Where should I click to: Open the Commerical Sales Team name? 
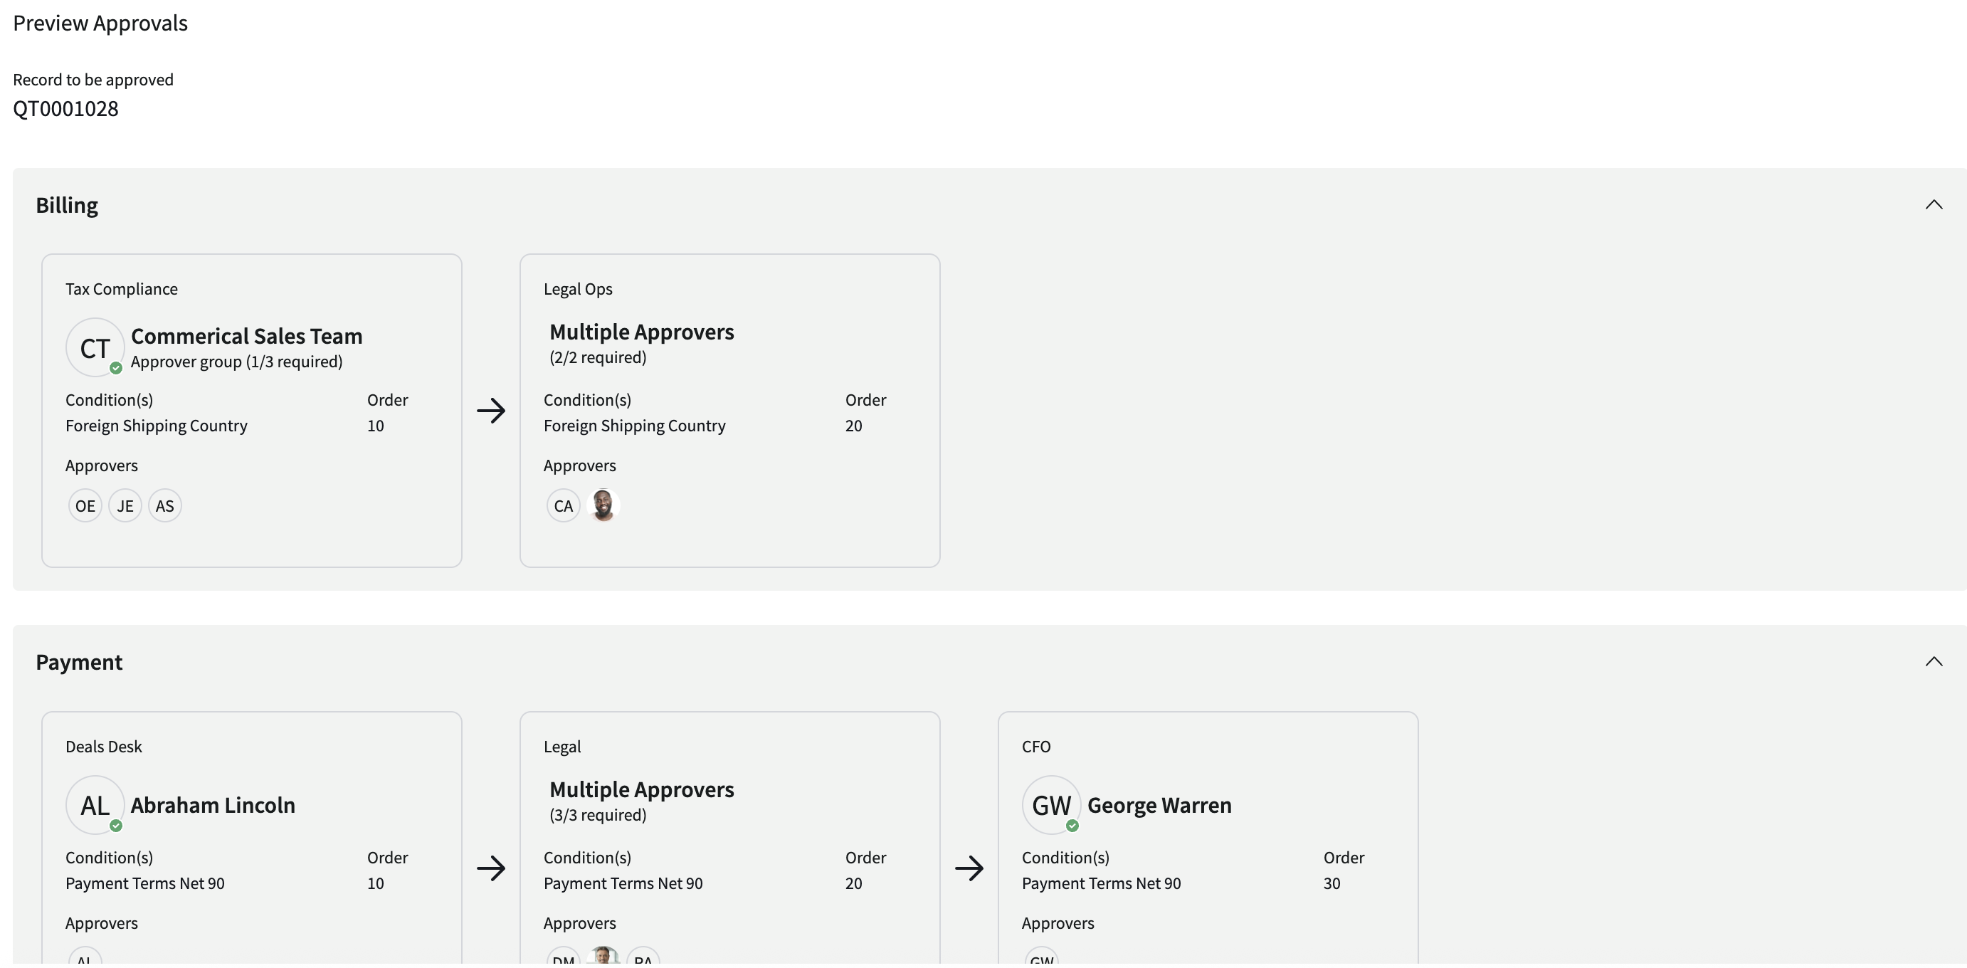click(247, 336)
